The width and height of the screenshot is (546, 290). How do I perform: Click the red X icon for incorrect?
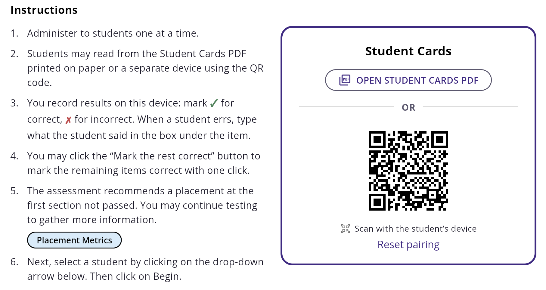[68, 120]
